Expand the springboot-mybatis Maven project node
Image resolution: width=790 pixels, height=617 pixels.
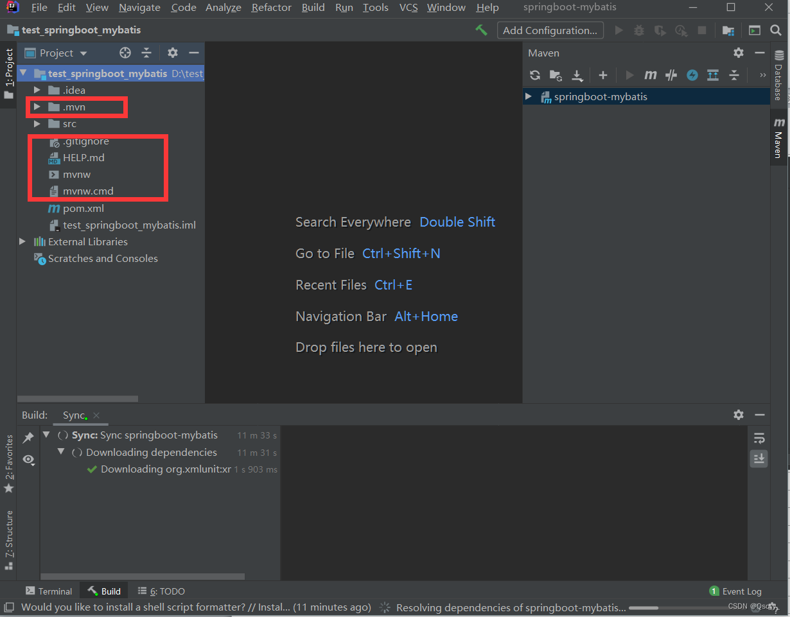click(x=528, y=96)
